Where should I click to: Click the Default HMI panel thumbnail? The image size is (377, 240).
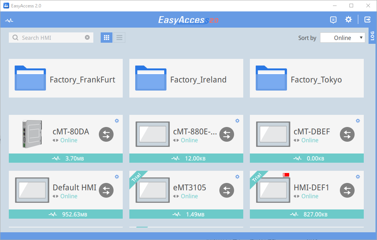point(32,190)
